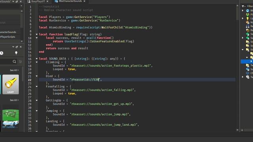Collapse the Landing block at line 34
Screen dimensions: 253x142
click(37, 121)
